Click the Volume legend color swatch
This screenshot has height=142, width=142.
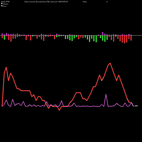2,3
